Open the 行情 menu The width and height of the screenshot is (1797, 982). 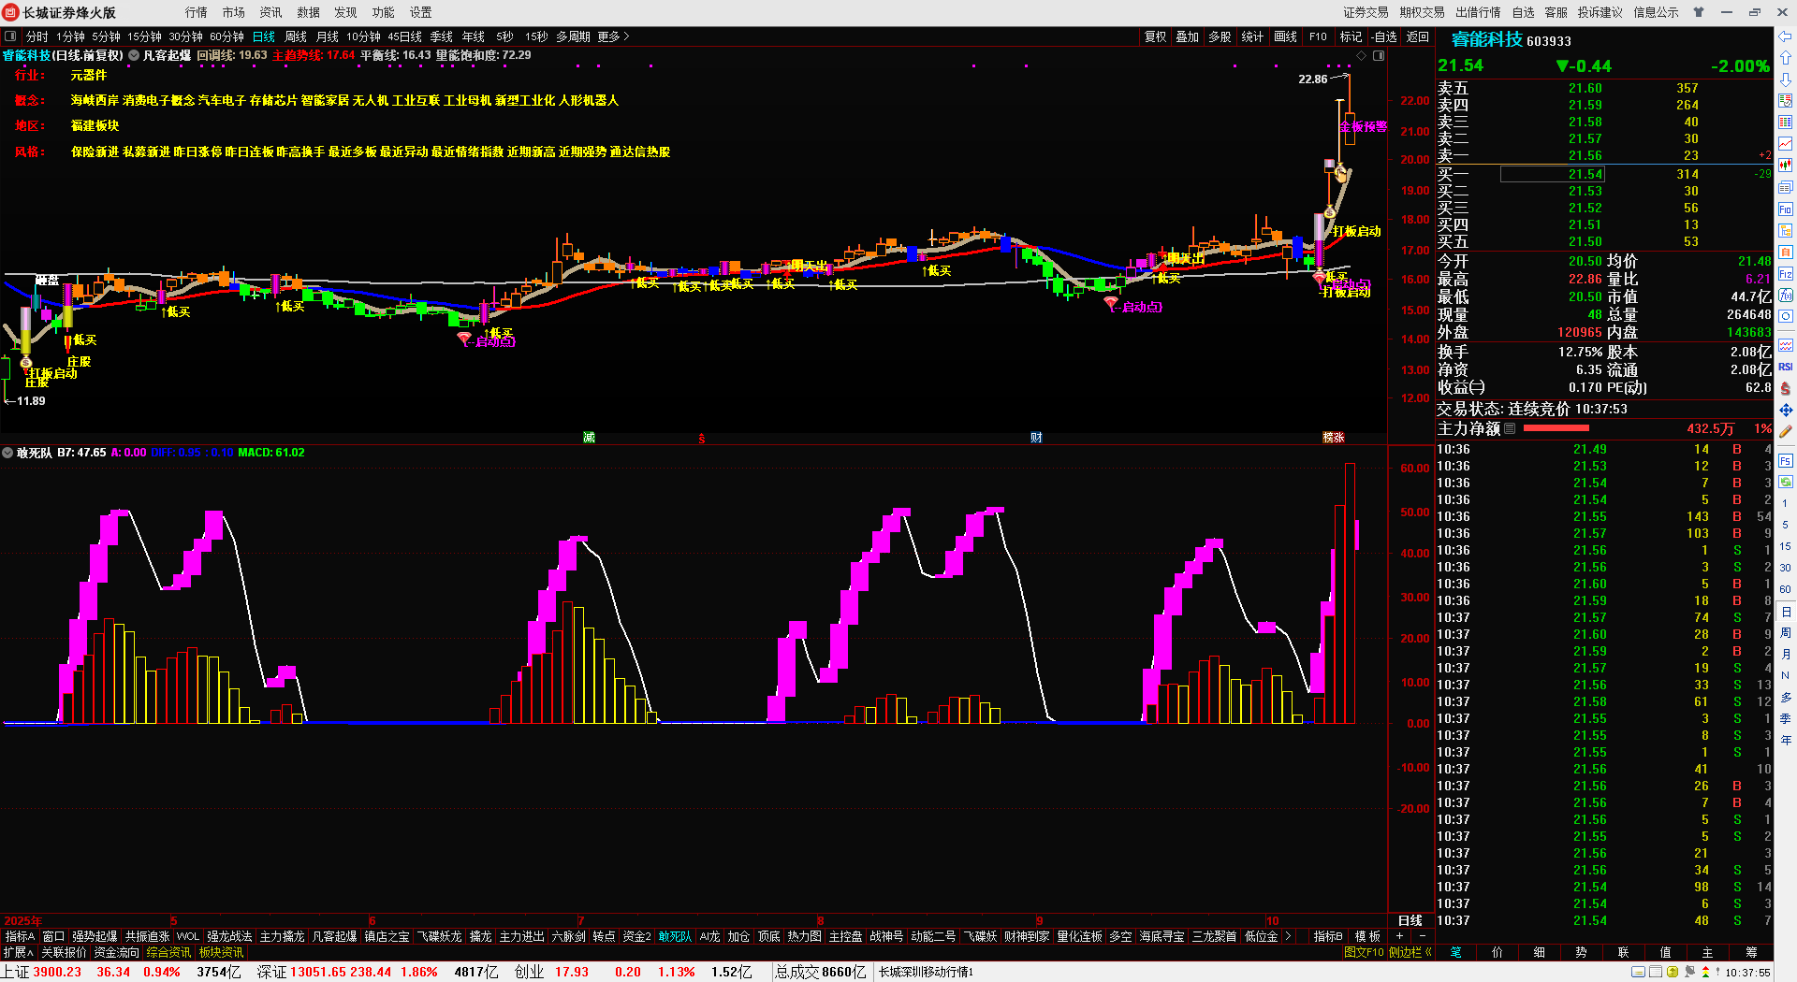click(x=197, y=12)
